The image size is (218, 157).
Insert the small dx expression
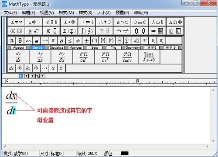point(11,68)
